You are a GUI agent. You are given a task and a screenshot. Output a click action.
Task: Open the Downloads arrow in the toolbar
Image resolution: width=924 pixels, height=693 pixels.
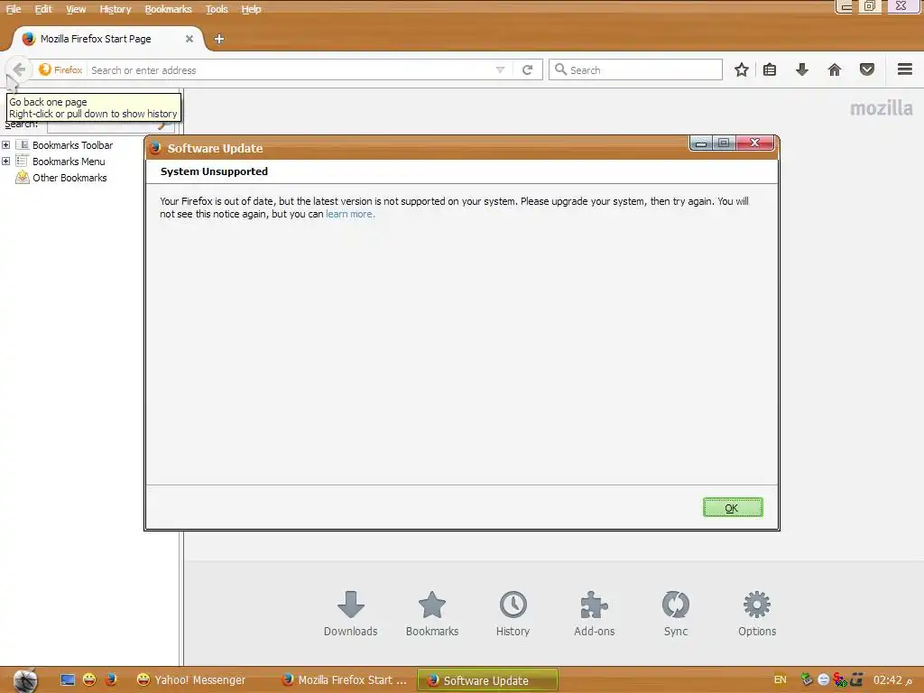(802, 69)
